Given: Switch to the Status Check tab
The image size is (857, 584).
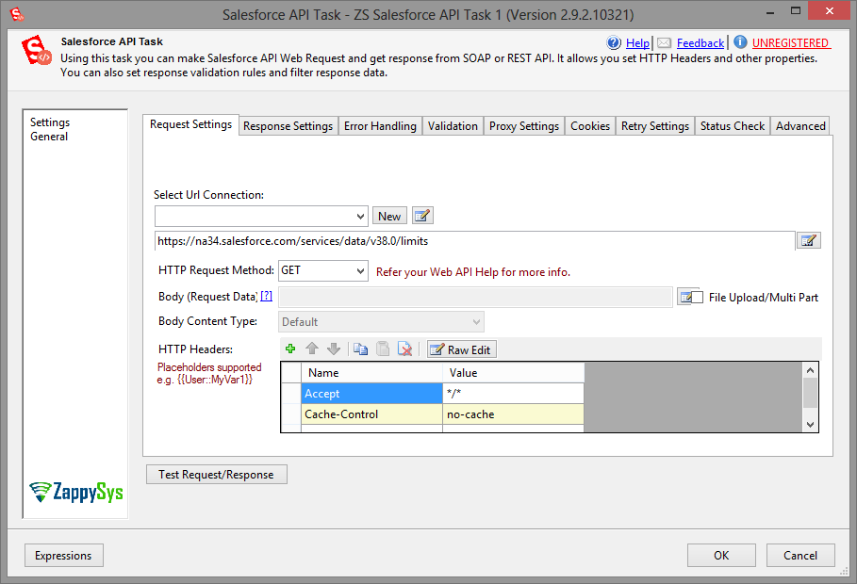Looking at the screenshot, I should [x=733, y=126].
